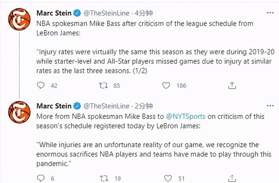Click the verified badge on first tweet

click(x=77, y=13)
